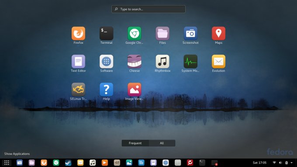The image size is (297, 167).
Task: Open Files from the bottom dock
Action: click(x=31, y=163)
